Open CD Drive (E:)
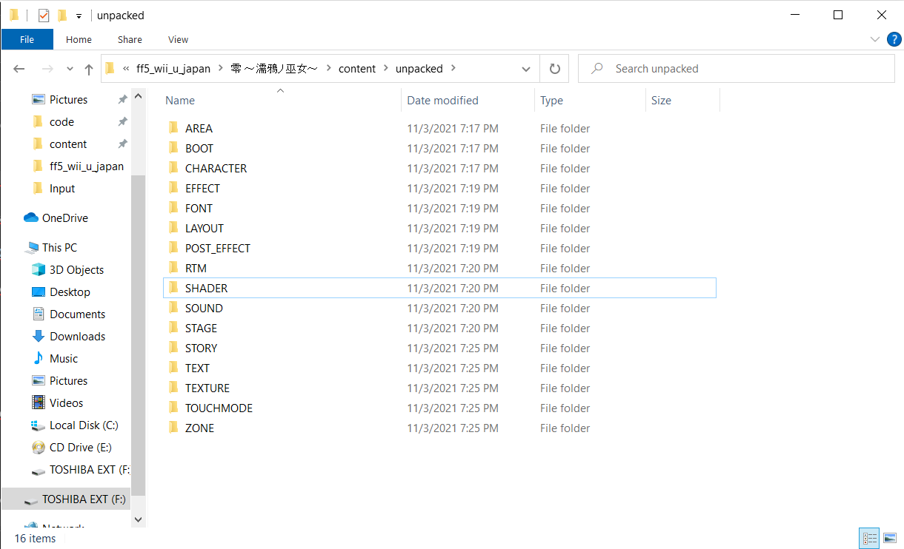This screenshot has height=549, width=904. [82, 447]
